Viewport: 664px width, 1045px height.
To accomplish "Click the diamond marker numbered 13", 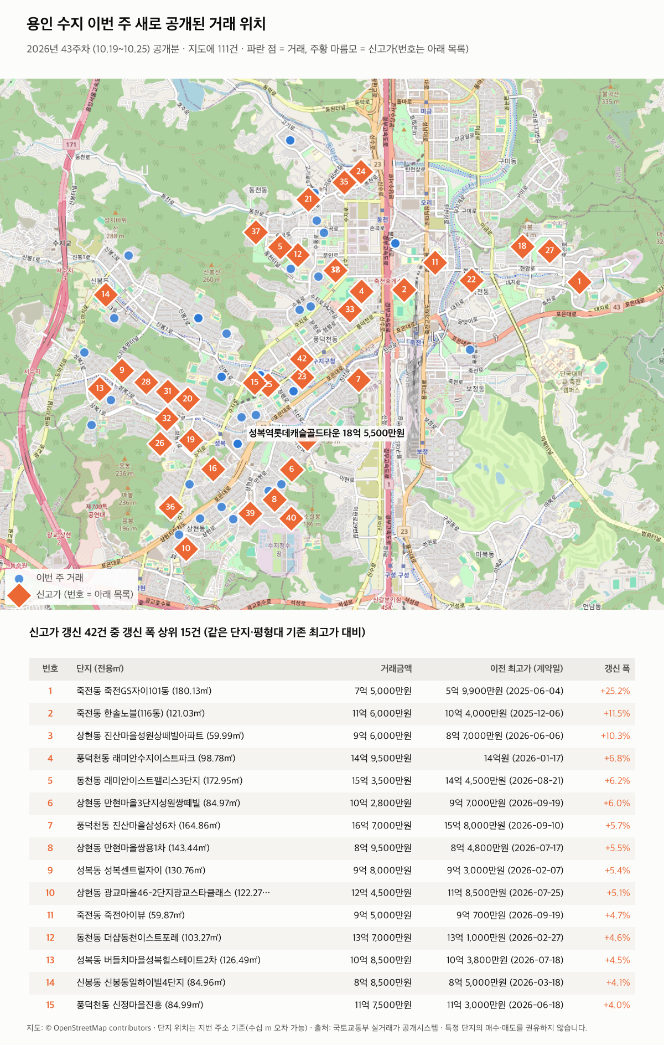I will coord(100,388).
